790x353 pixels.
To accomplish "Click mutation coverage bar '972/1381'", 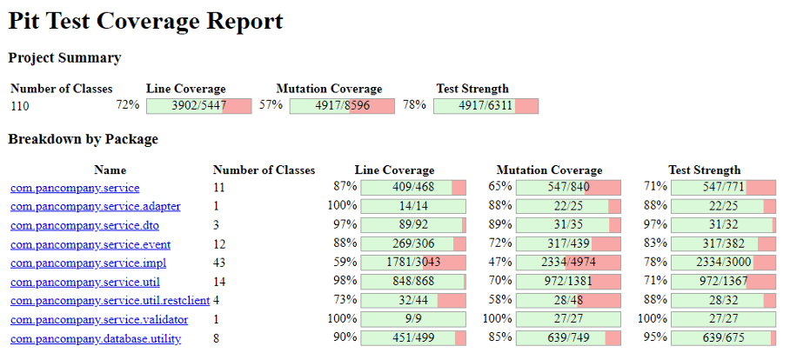I will click(569, 282).
